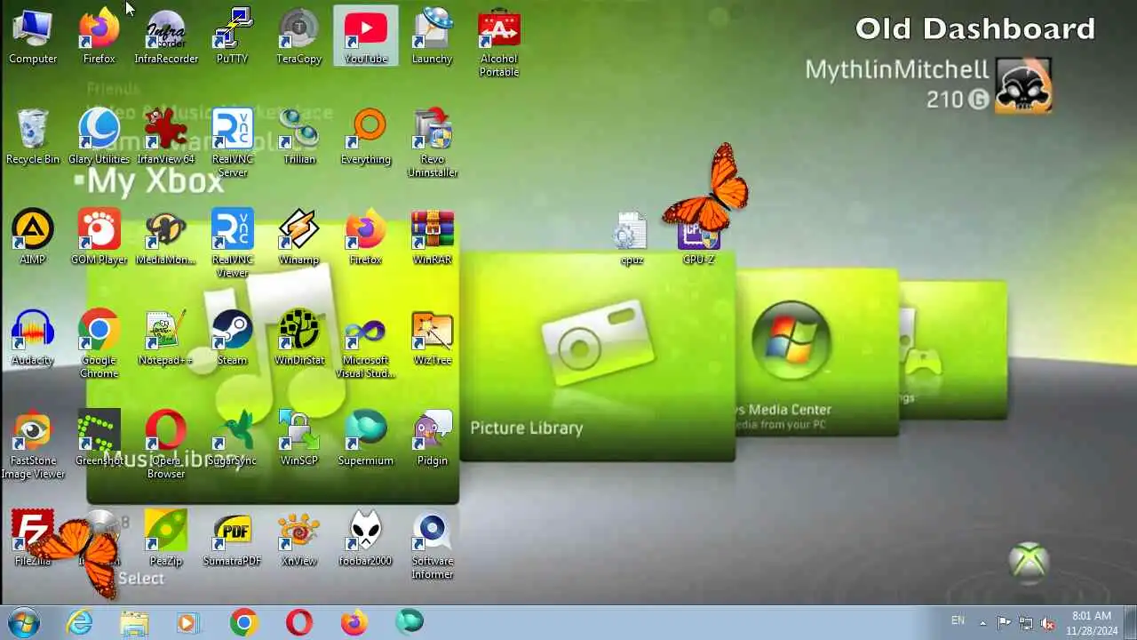Open the Action Center flag icon
Image resolution: width=1137 pixels, height=640 pixels.
[x=1004, y=623]
